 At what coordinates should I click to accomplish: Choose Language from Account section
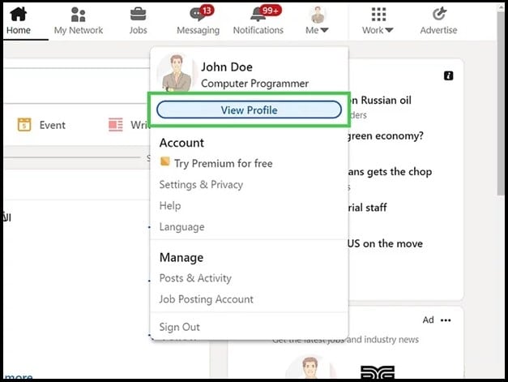tap(181, 227)
